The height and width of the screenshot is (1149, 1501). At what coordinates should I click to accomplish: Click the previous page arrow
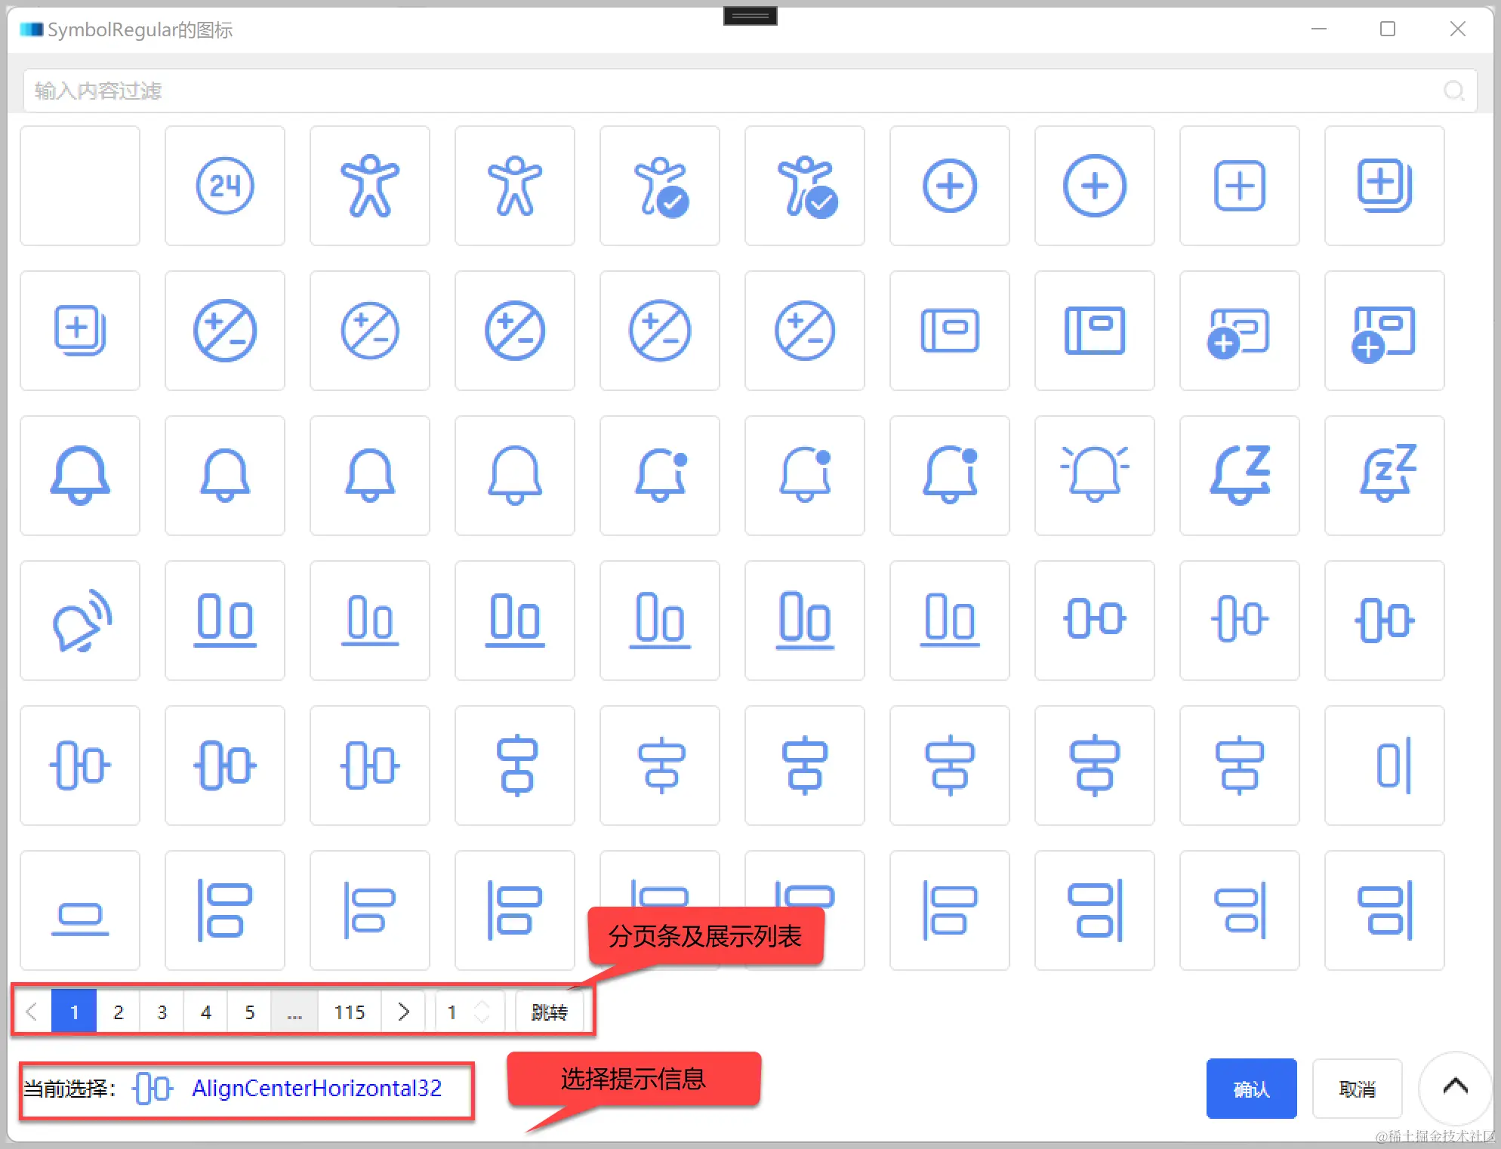pos(32,1012)
